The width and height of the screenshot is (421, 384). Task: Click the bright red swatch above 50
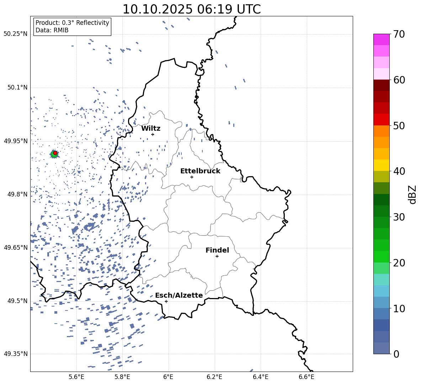click(381, 120)
